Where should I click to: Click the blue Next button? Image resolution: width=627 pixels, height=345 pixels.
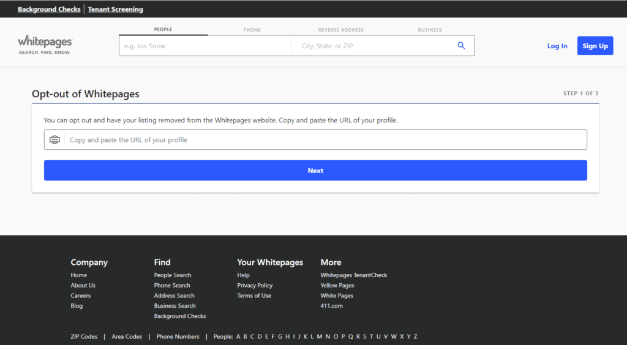click(315, 171)
